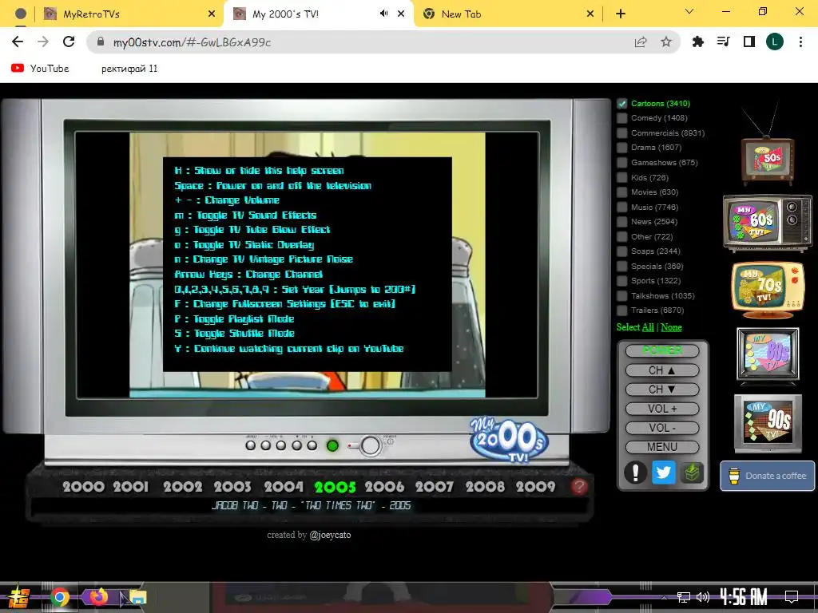Uncheck the Cartoons (3410) checkbox
The image size is (818, 613).
[621, 104]
